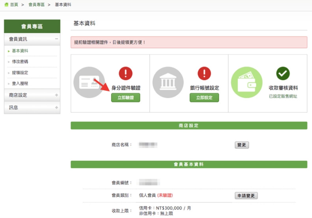Expand the 商店設定 sidebar section
The image size is (312, 218).
coord(56,95)
